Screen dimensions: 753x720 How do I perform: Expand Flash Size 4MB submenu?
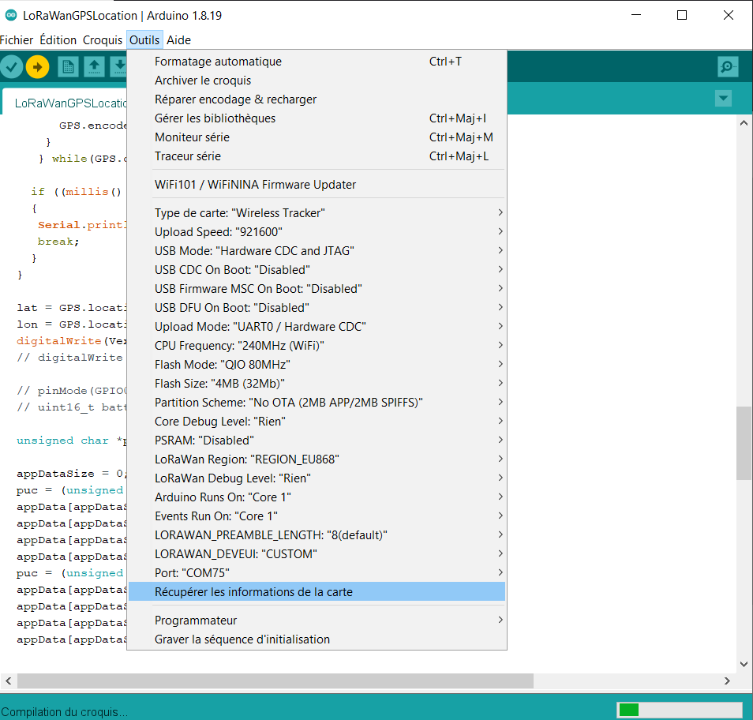pyautogui.click(x=317, y=384)
